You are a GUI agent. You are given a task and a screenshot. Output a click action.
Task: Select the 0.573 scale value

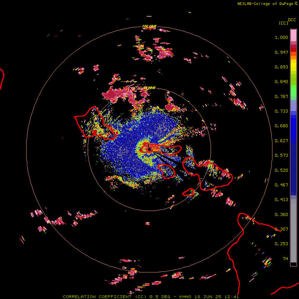pyautogui.click(x=281, y=155)
